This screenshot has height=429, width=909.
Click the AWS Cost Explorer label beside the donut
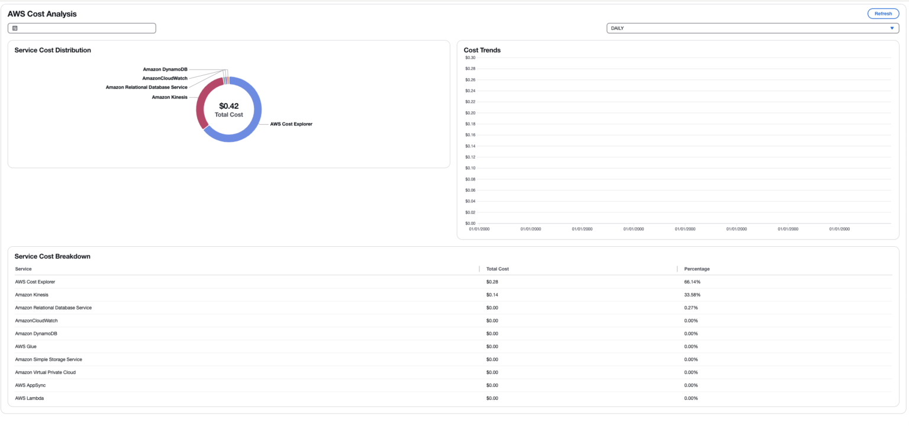click(291, 124)
